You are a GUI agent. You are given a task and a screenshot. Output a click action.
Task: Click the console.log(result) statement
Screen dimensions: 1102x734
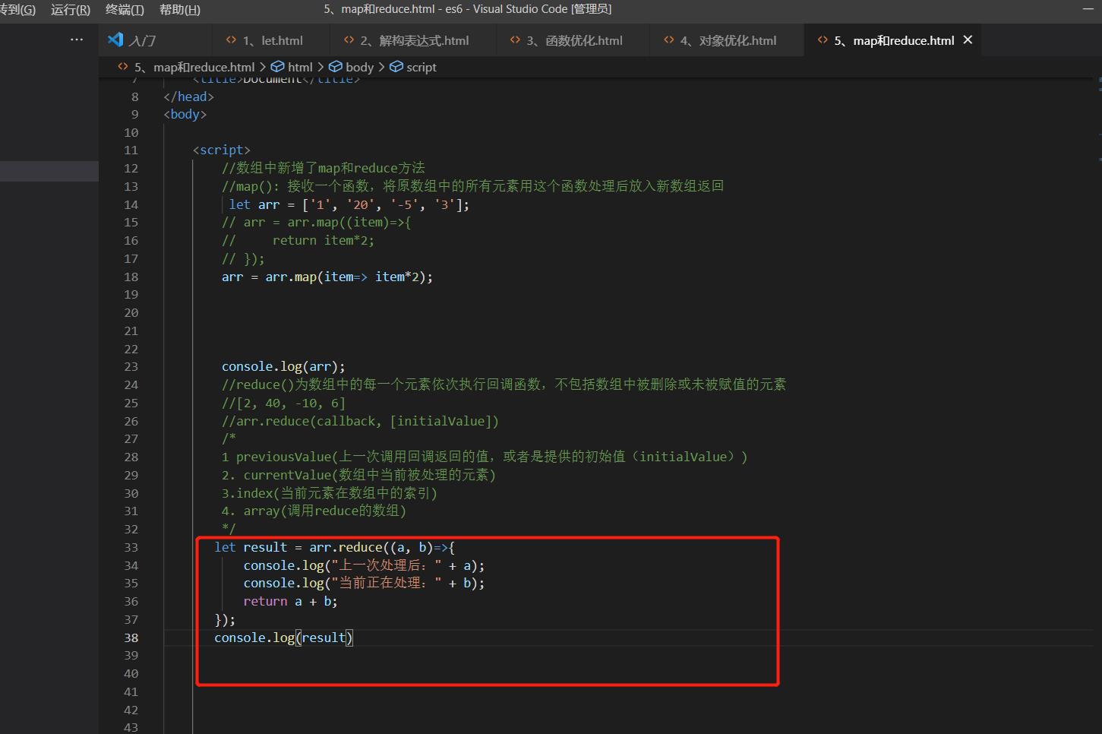[x=283, y=638]
